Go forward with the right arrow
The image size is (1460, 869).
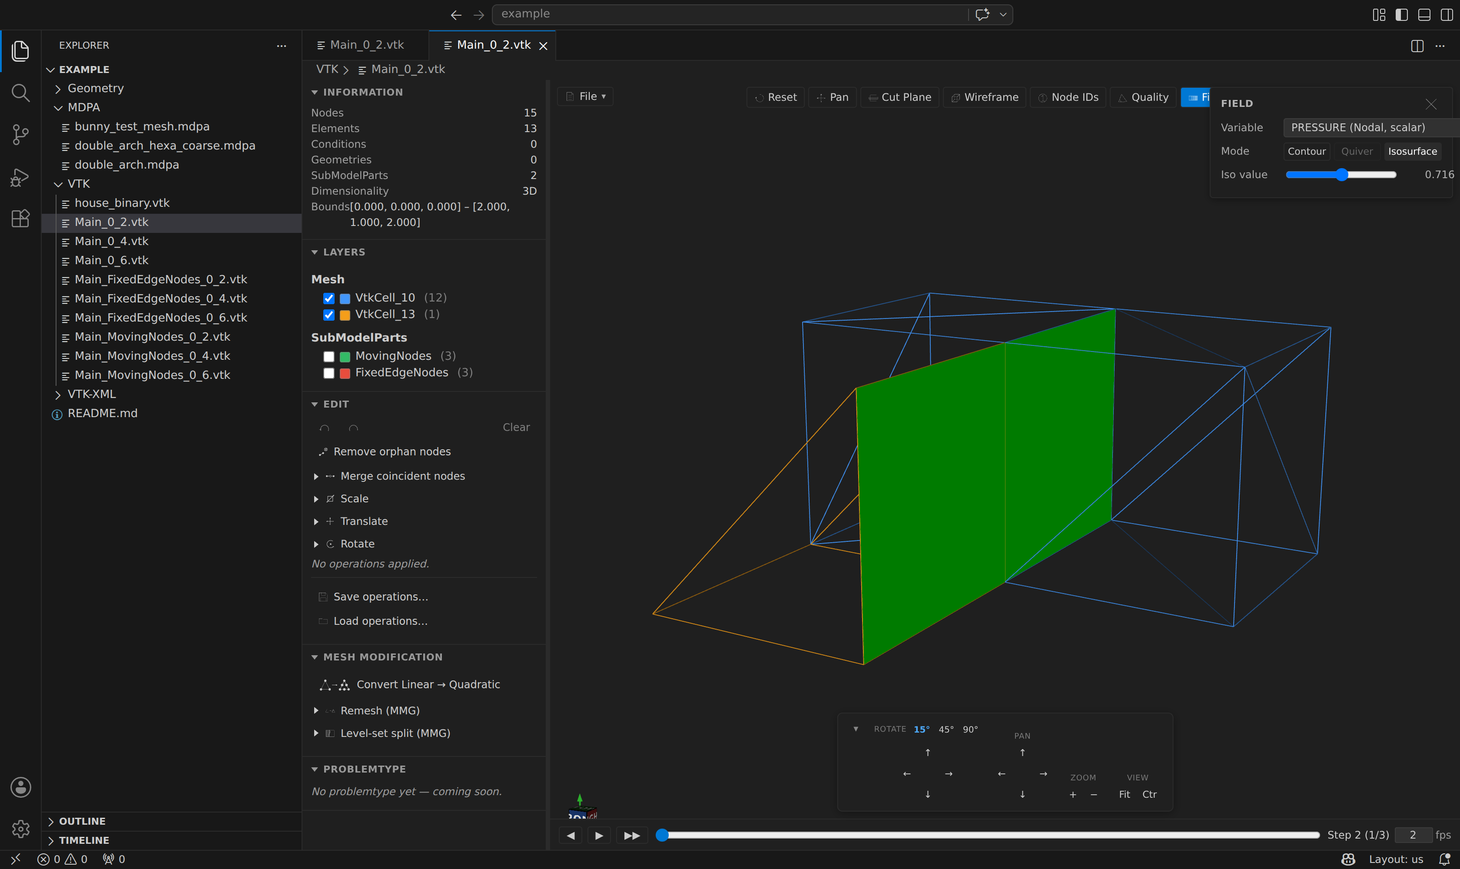point(478,15)
